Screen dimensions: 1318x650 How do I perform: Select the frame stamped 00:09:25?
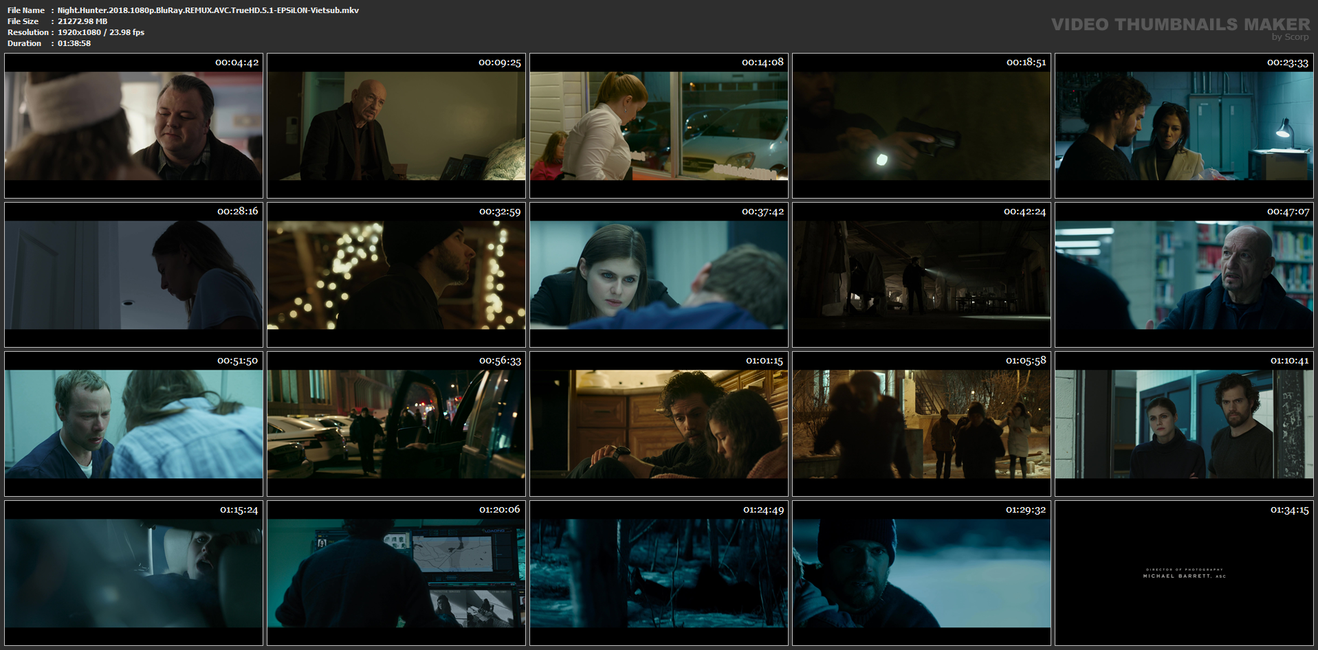click(x=396, y=126)
